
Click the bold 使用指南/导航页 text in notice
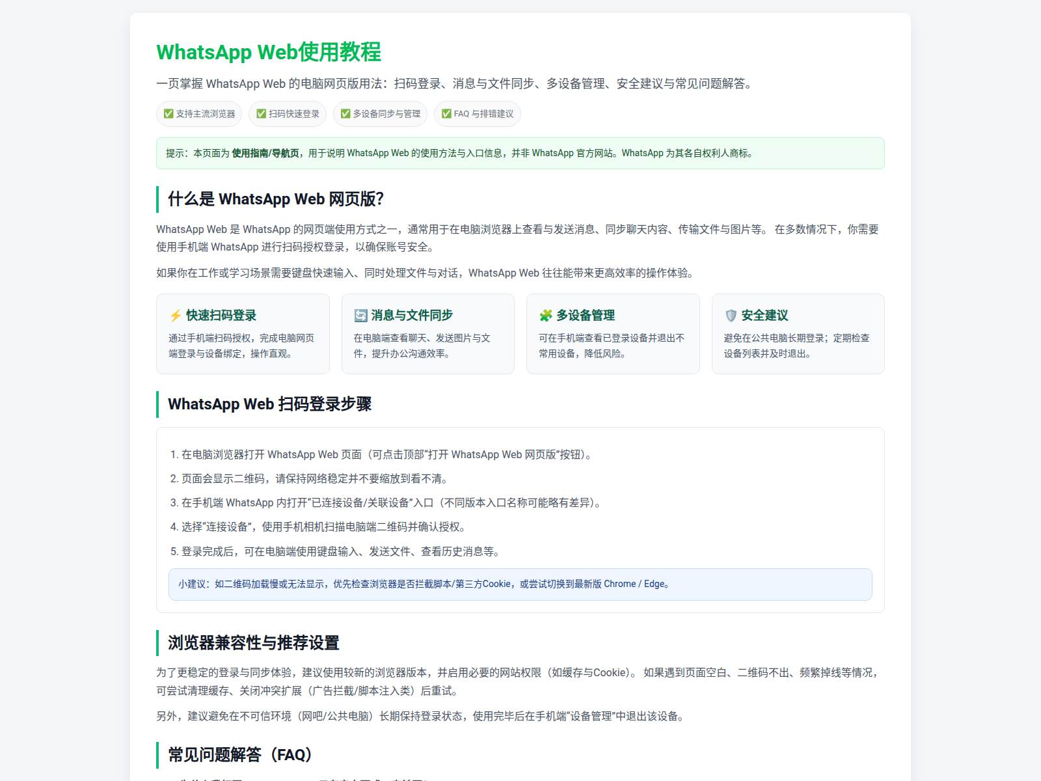(265, 154)
